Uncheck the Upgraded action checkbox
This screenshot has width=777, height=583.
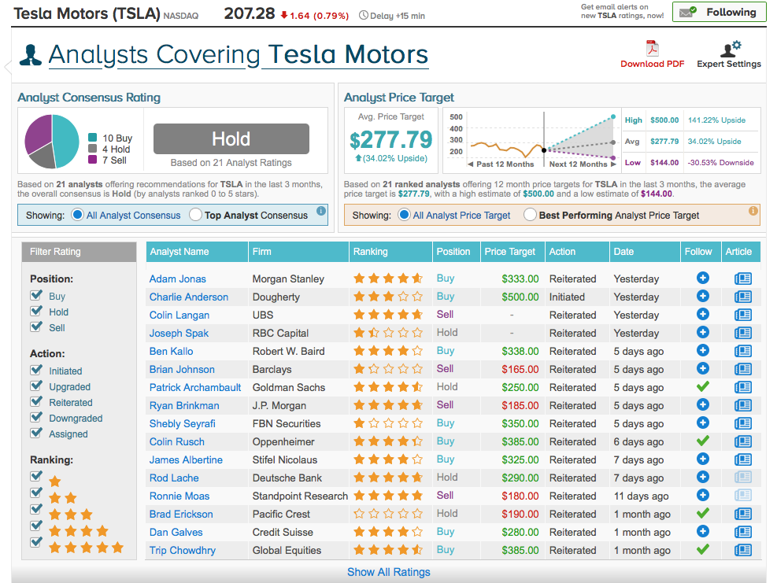coord(36,386)
